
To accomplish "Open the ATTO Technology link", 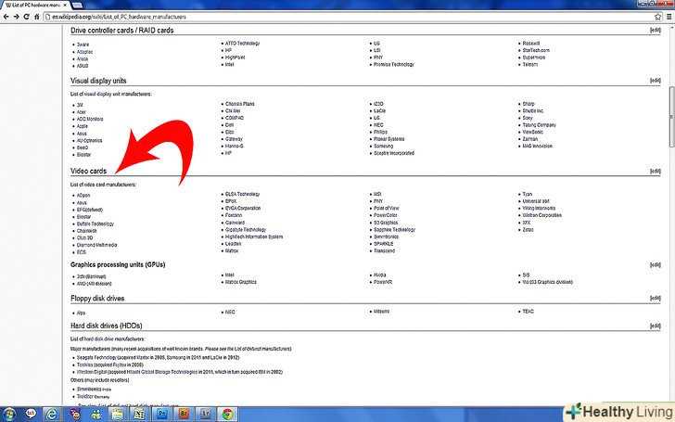I will tap(242, 44).
